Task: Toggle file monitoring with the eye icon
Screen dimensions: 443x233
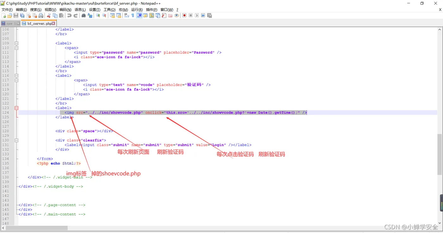Action: tap(177, 16)
